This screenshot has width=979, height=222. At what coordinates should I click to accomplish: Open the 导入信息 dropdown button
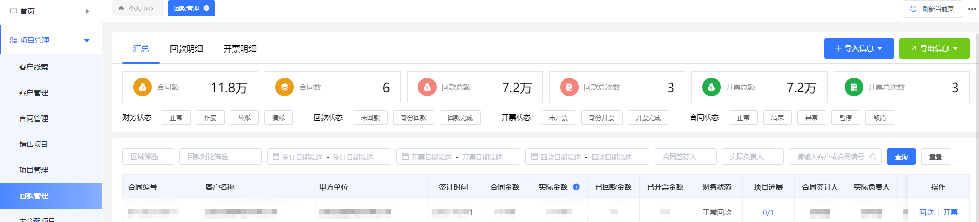859,48
